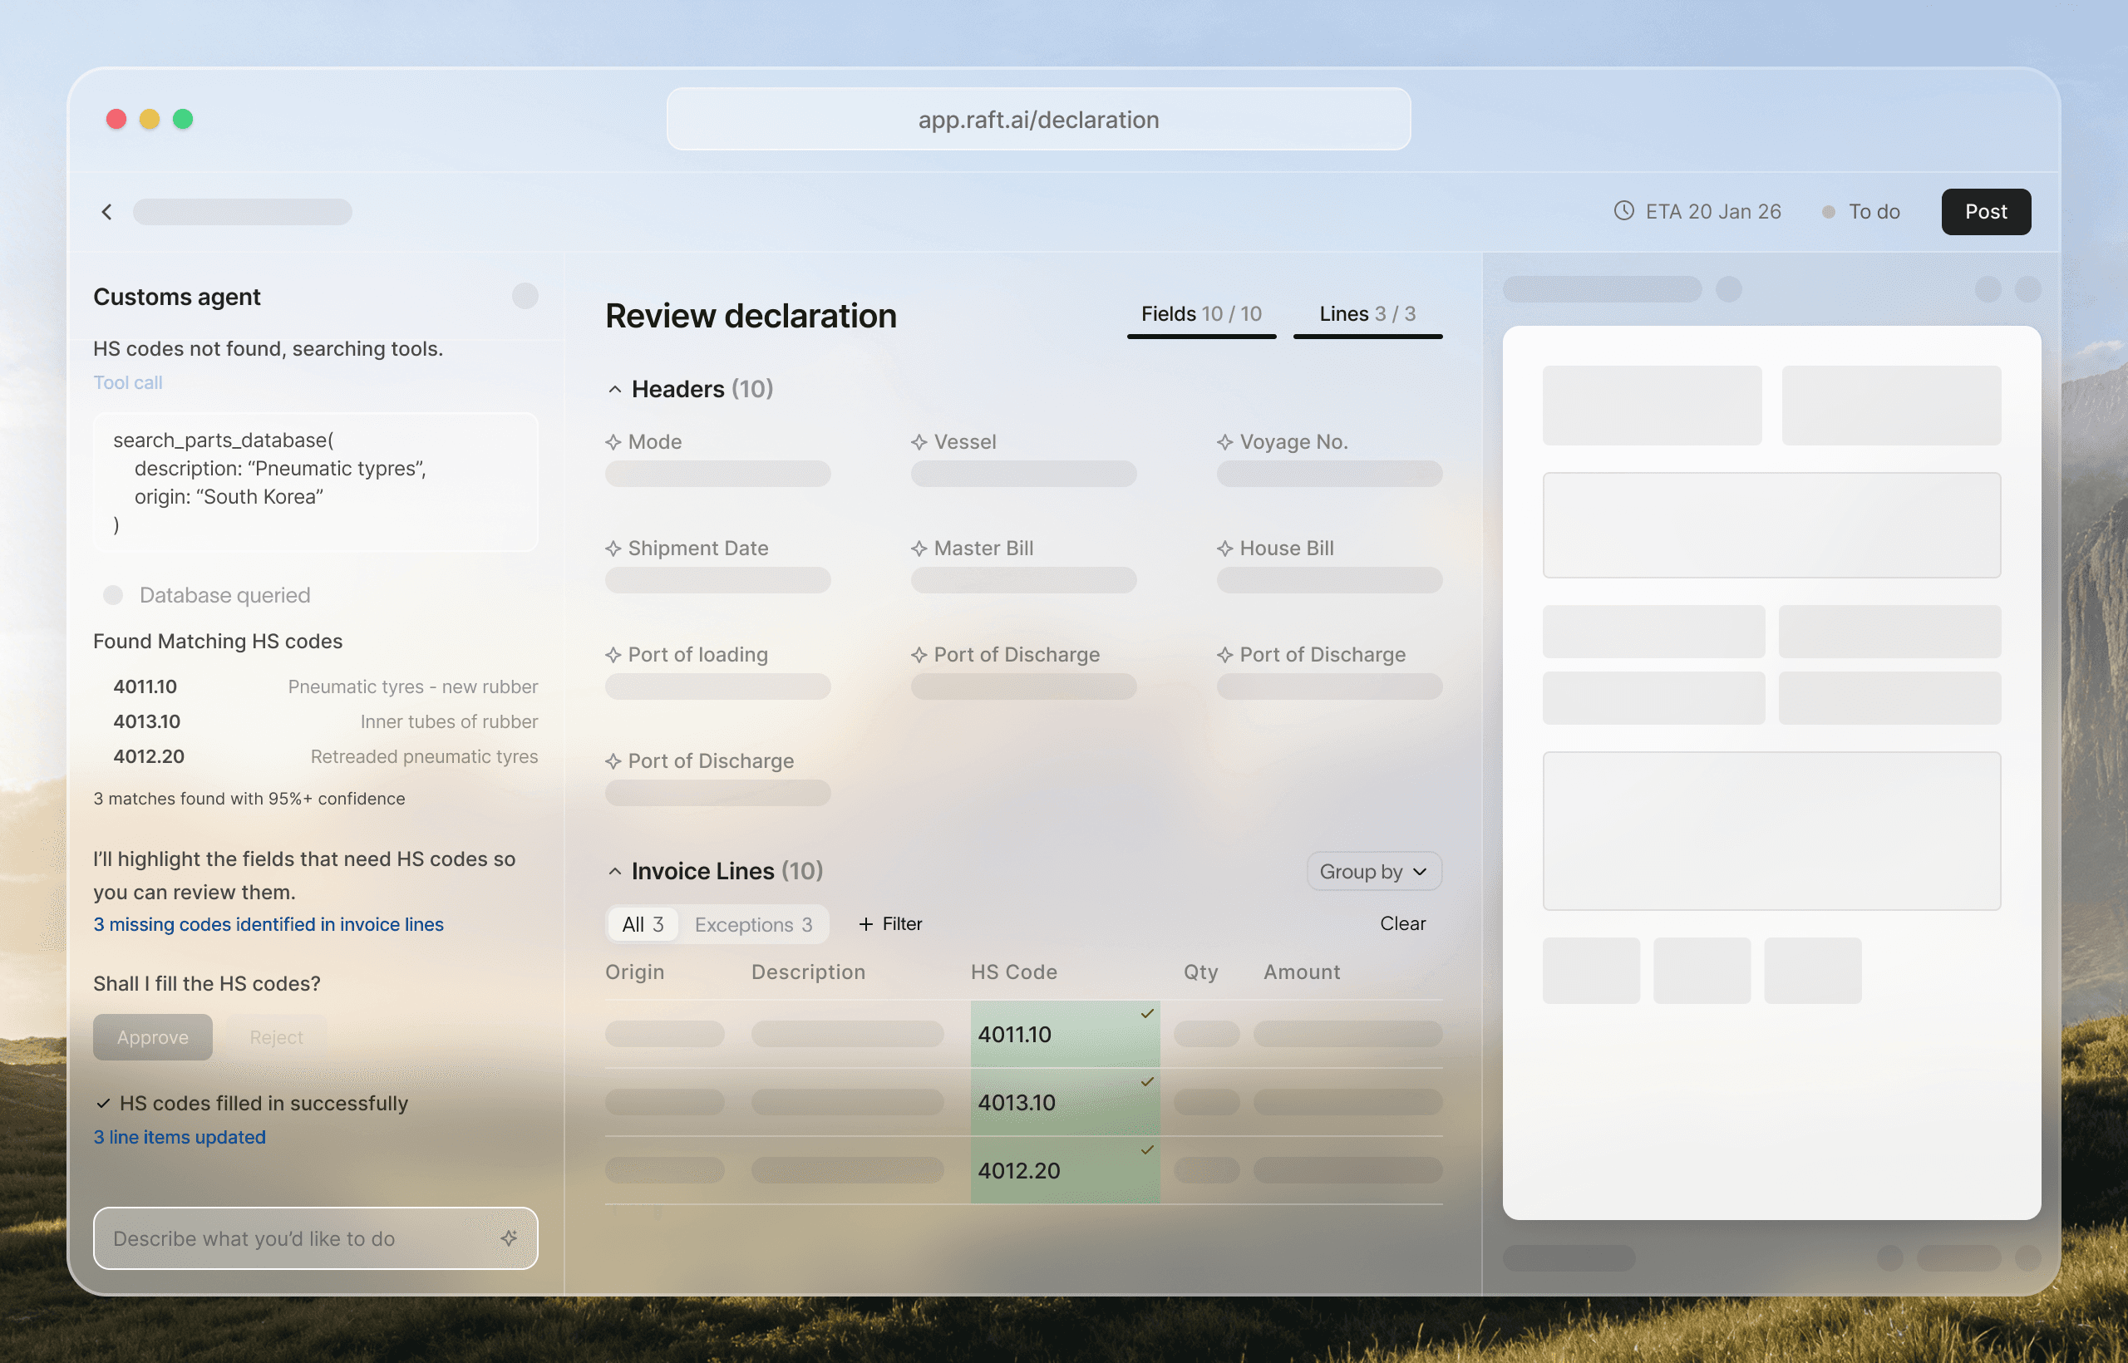Click the plus Filter icon
Screen dimensions: 2128x1363
(865, 923)
